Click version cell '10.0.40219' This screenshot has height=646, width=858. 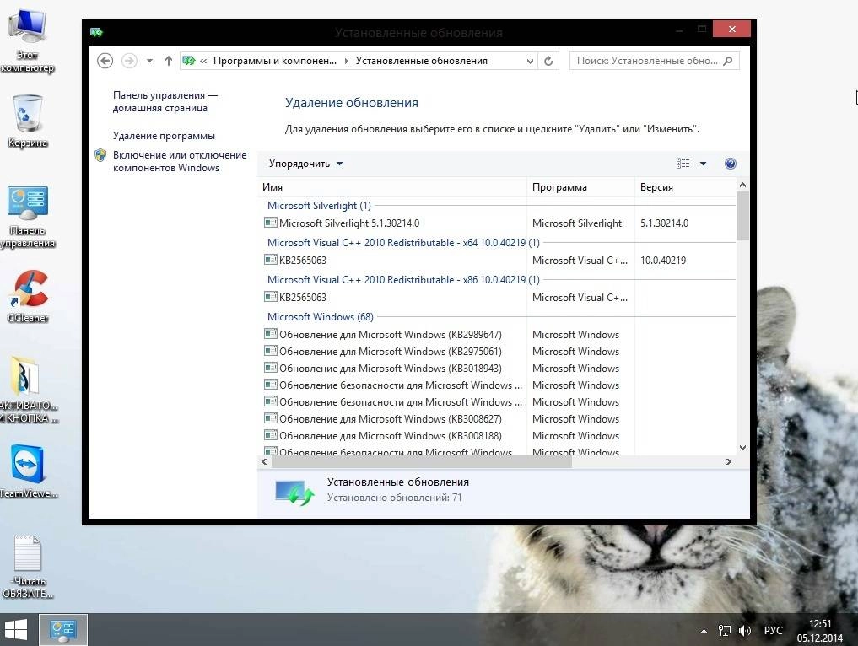click(x=662, y=261)
